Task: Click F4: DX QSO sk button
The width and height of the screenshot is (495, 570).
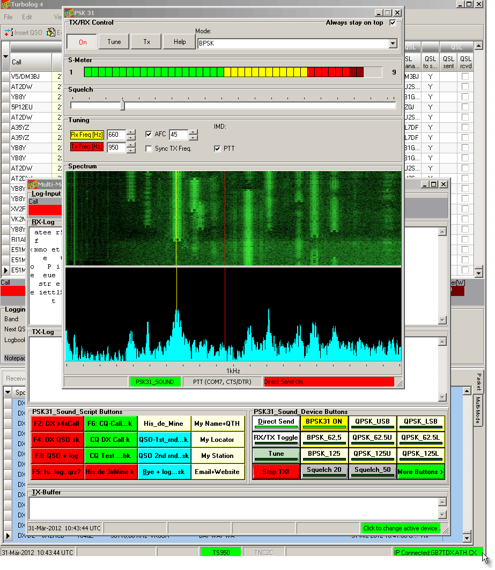Action: click(x=57, y=440)
